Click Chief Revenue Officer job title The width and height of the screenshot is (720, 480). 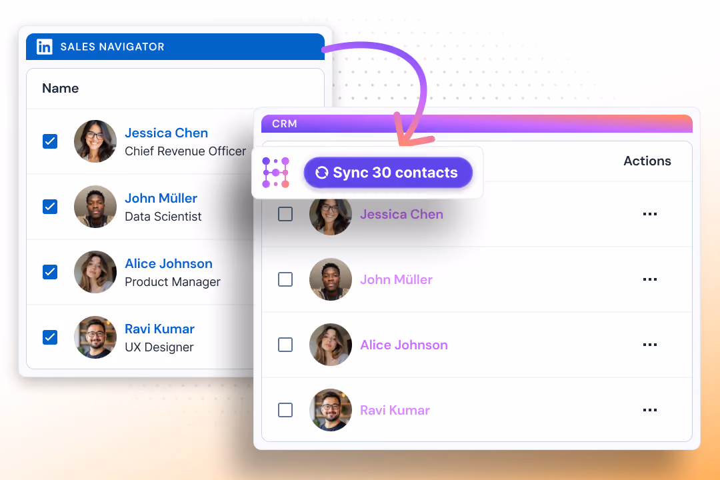point(185,151)
